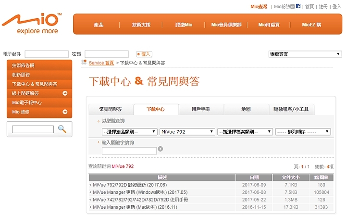Screen dimensions: 346x215
Task: Click the file size cell 1.3MB
Action: [x=291, y=200]
